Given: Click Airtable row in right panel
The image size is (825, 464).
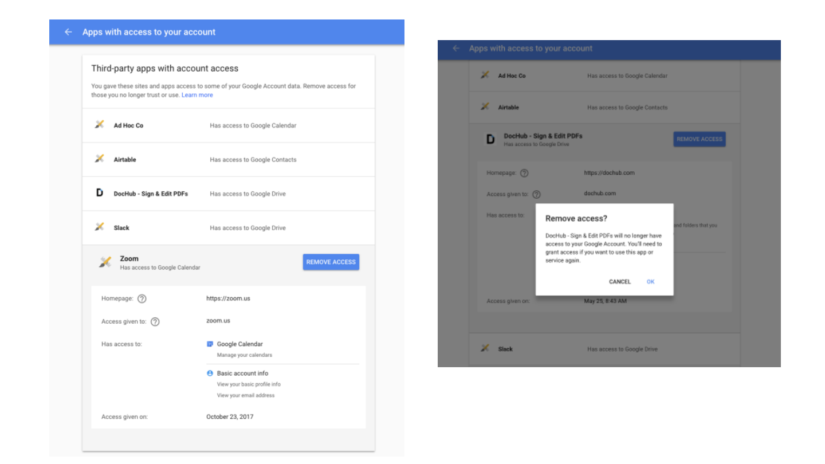Looking at the screenshot, I should (x=604, y=108).
